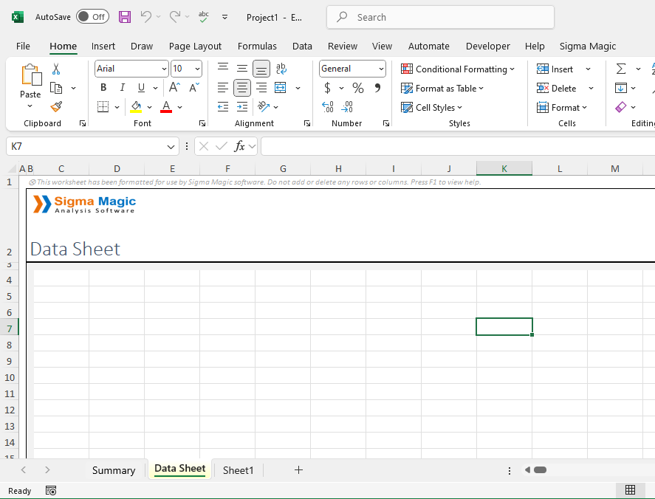This screenshot has height=499, width=655.
Task: Click the Wrap Text icon
Action: pos(281,69)
